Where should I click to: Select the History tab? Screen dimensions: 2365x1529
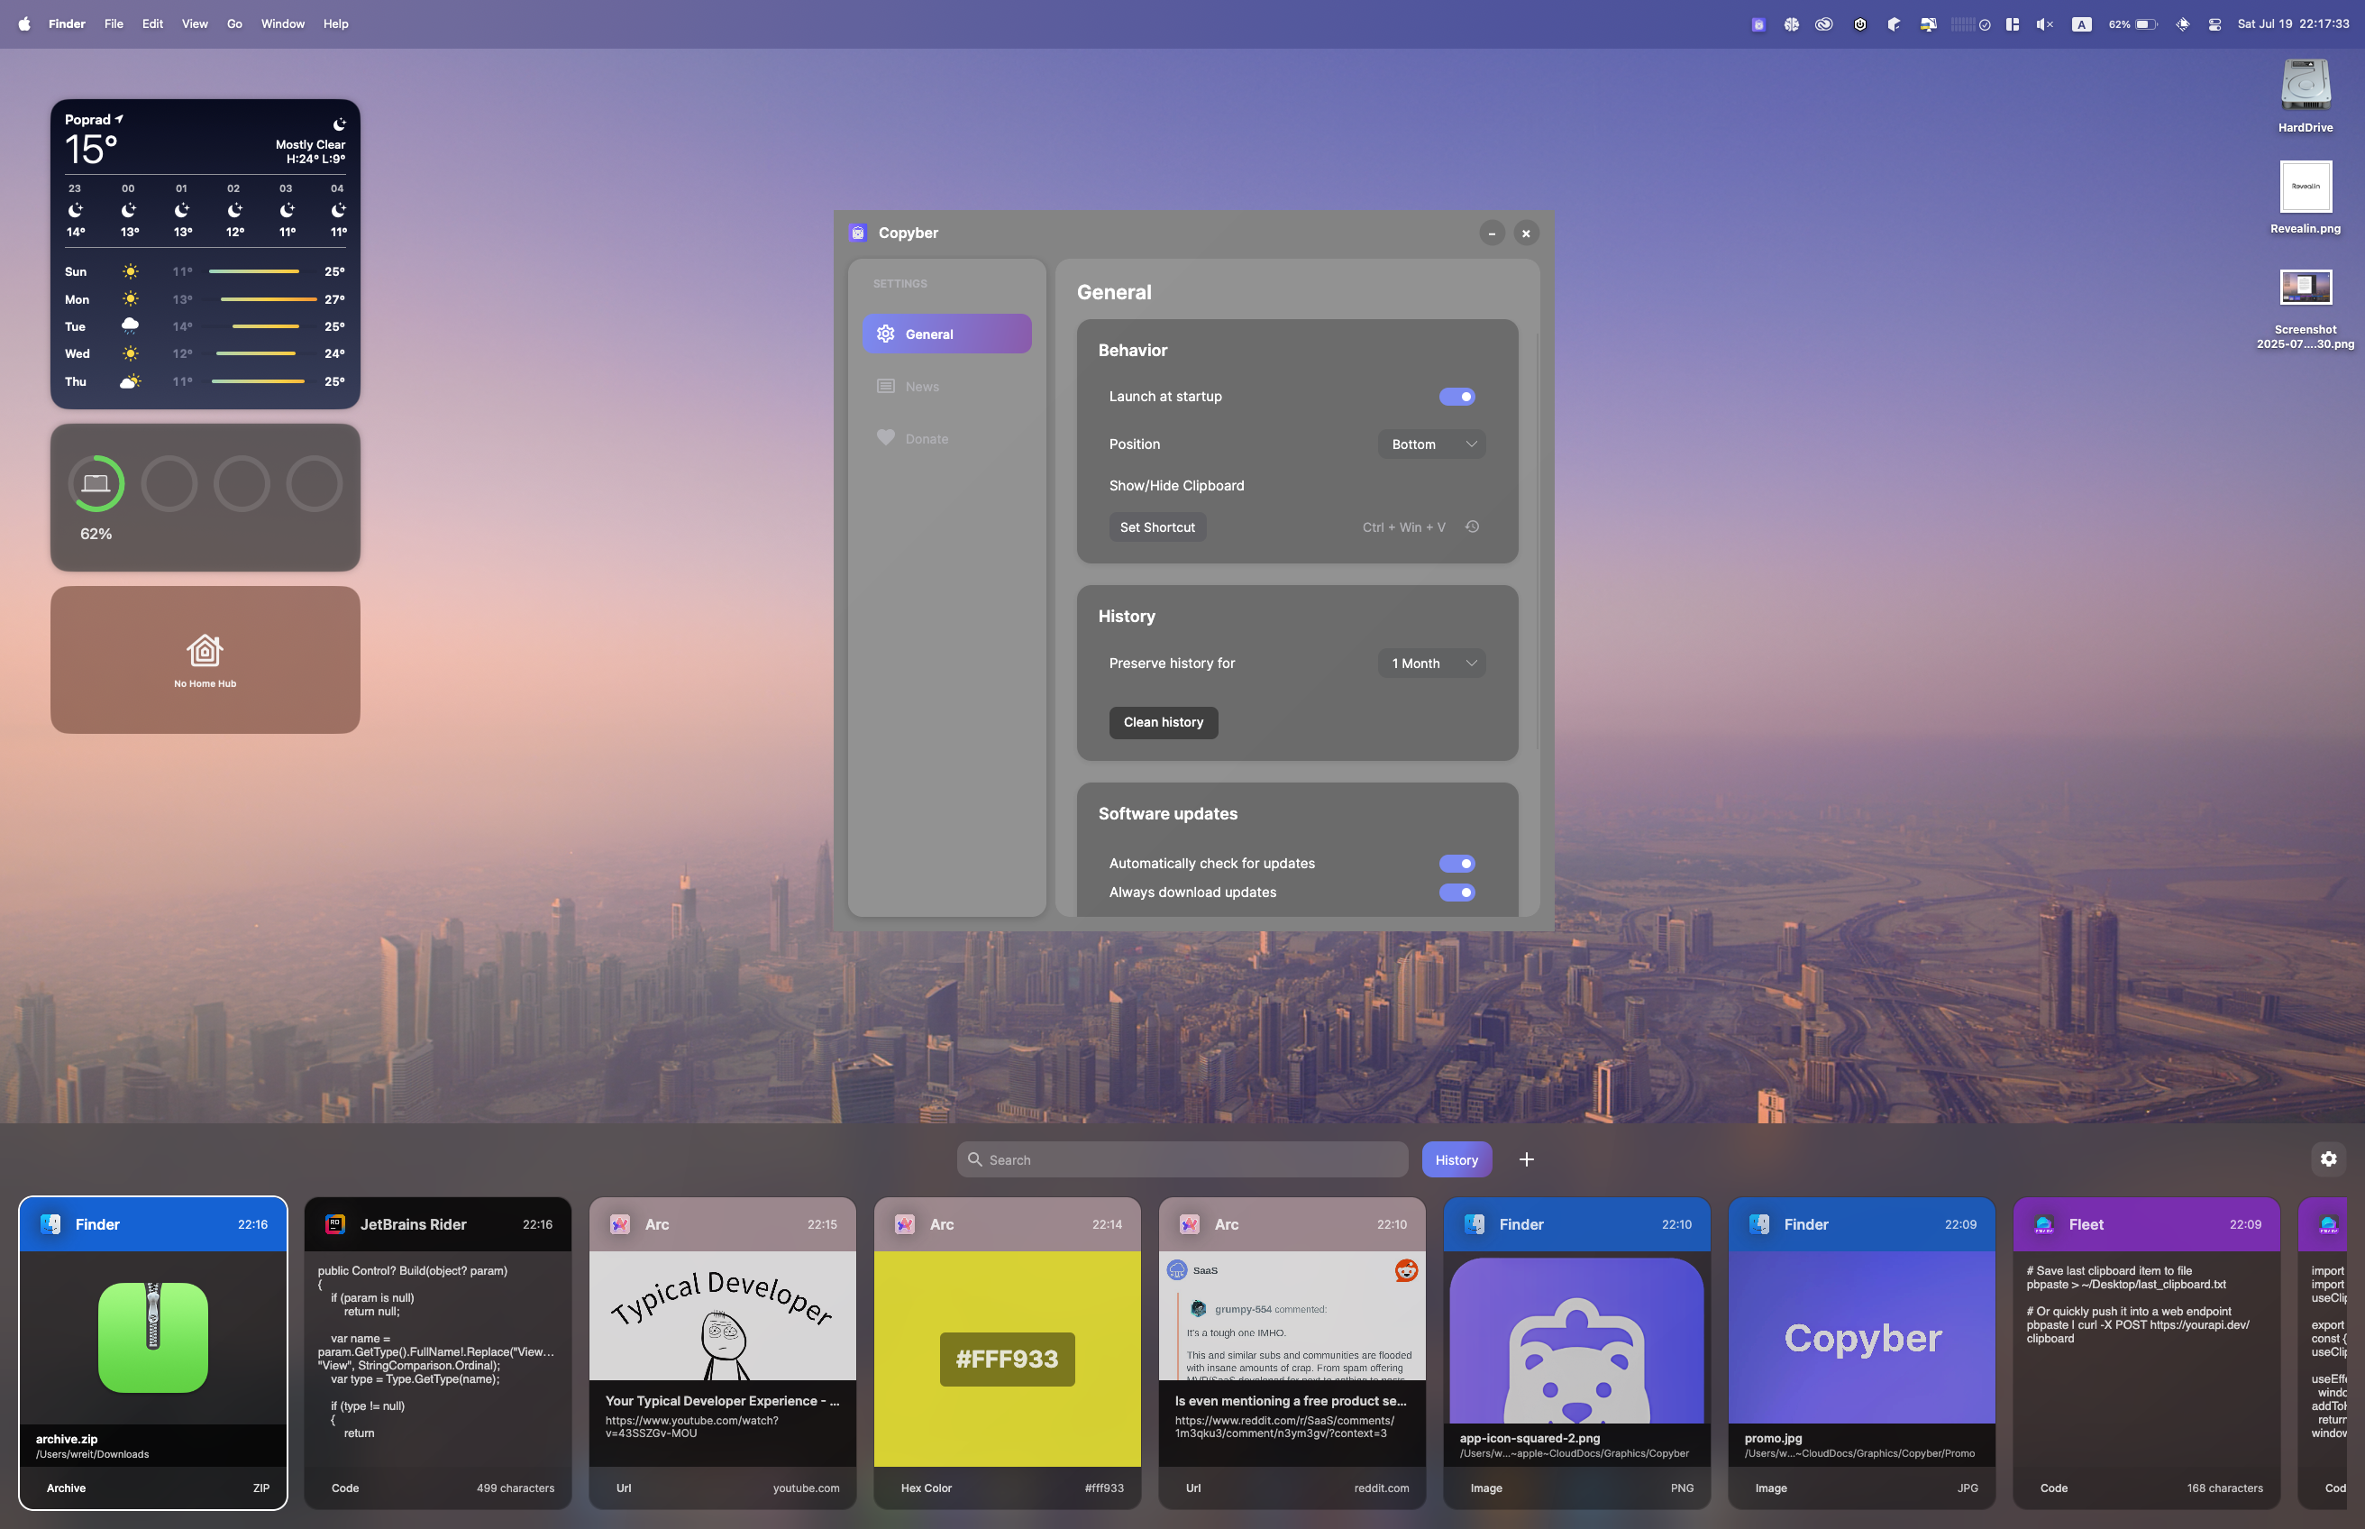point(1456,1159)
